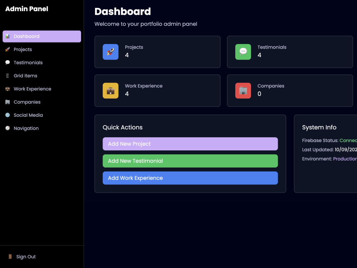Click the green chat icon in Testimonials card

coord(243,52)
